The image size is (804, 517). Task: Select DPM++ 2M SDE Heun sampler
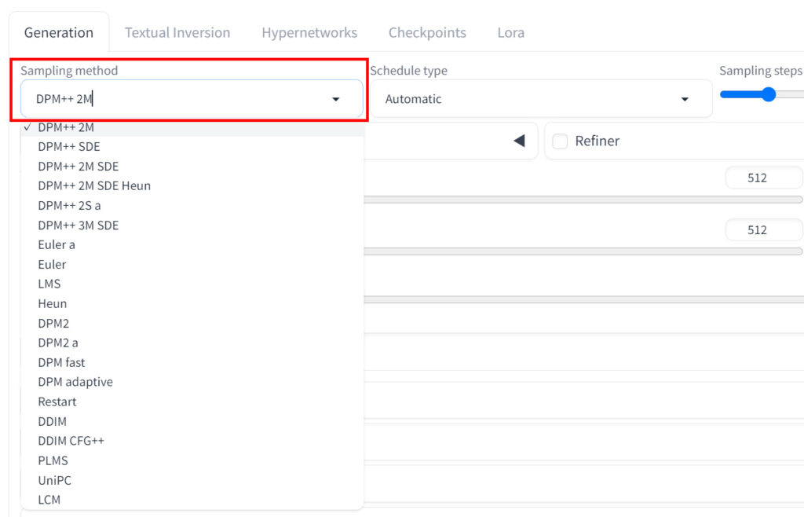tap(94, 185)
